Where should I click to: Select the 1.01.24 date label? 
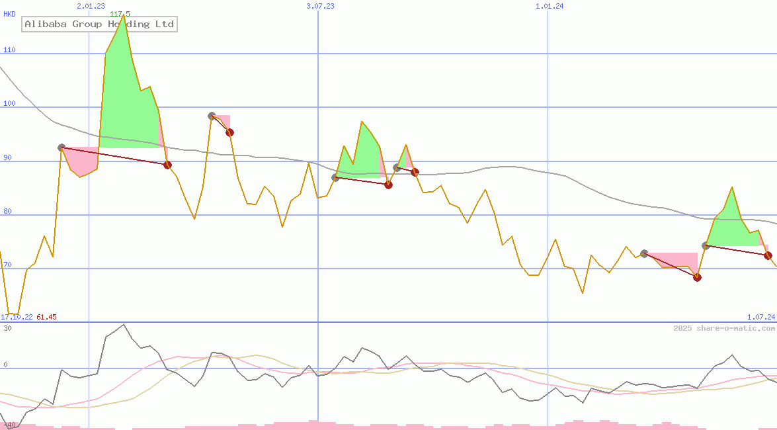click(550, 6)
